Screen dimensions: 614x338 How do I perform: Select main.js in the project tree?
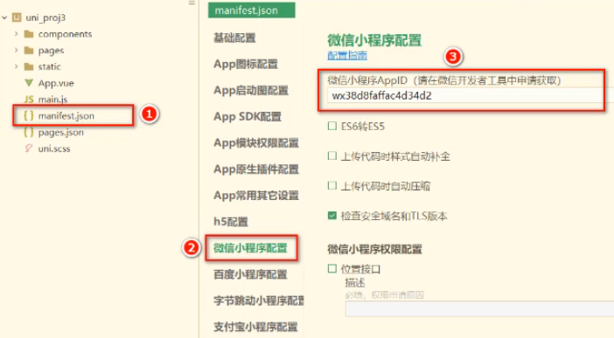coord(52,100)
